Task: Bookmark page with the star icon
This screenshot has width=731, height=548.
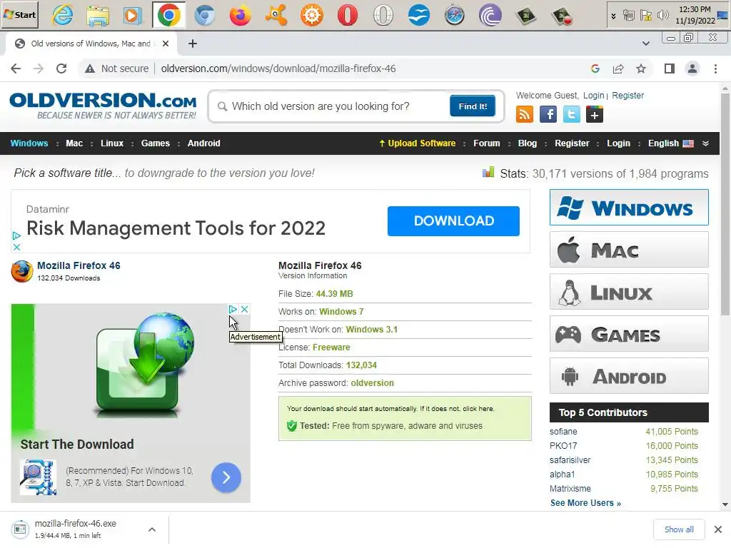Action: pyautogui.click(x=641, y=68)
